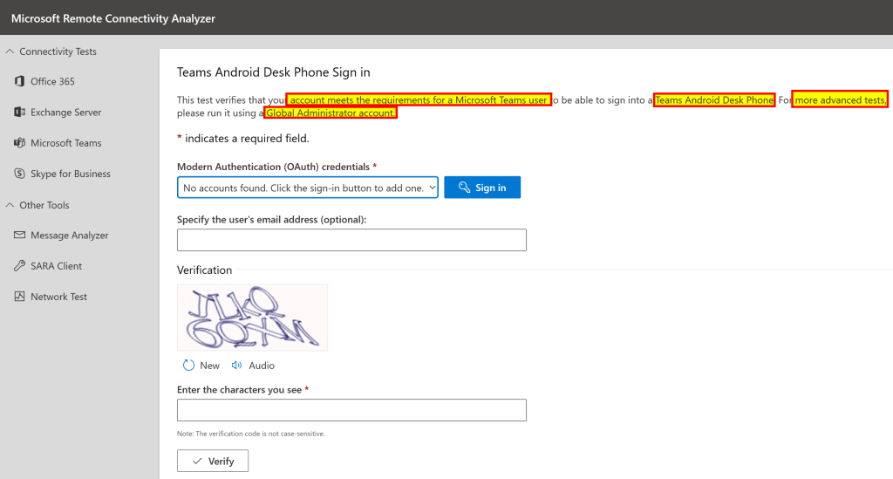893x479 pixels.
Task: Click the Skype for Business icon
Action: (19, 174)
